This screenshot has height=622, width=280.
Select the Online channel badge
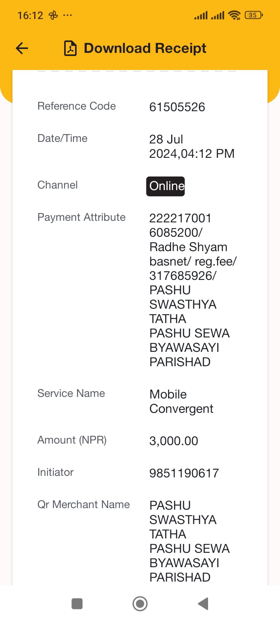click(166, 186)
